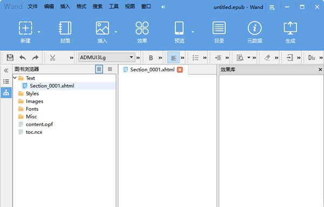This screenshot has height=207, width=324.
Task: Open the 窗口 menu
Action: tap(146, 6)
